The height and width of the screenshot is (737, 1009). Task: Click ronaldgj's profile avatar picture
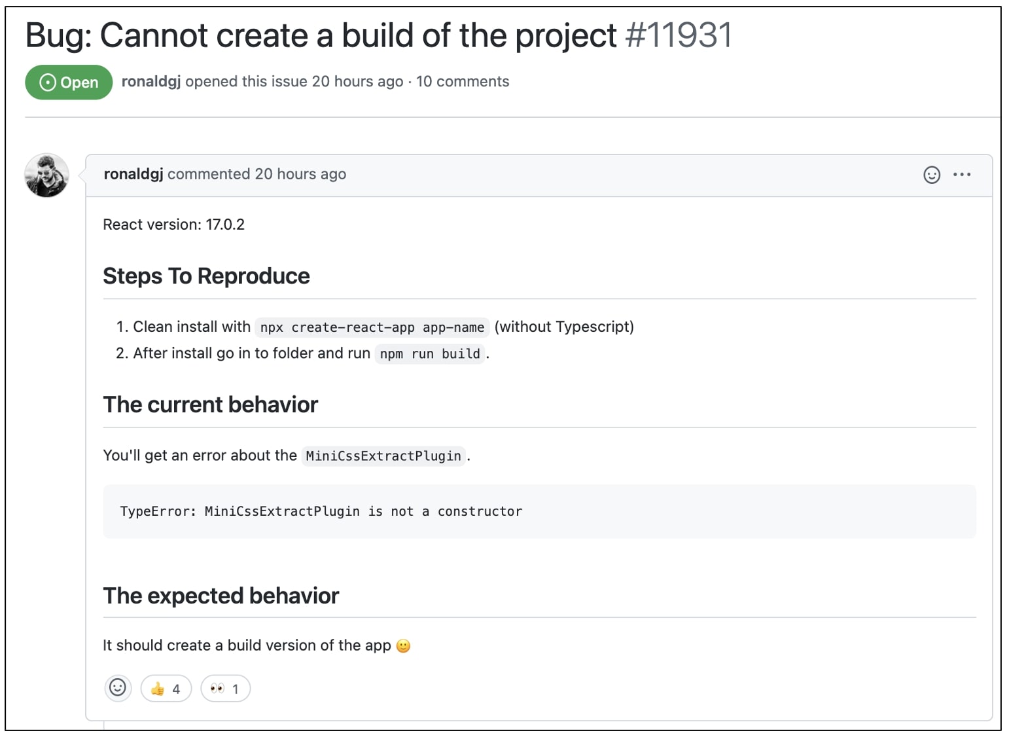(x=46, y=175)
